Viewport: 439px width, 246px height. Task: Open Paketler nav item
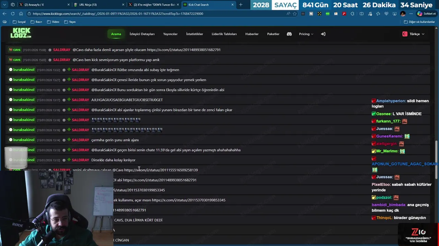pyautogui.click(x=273, y=34)
